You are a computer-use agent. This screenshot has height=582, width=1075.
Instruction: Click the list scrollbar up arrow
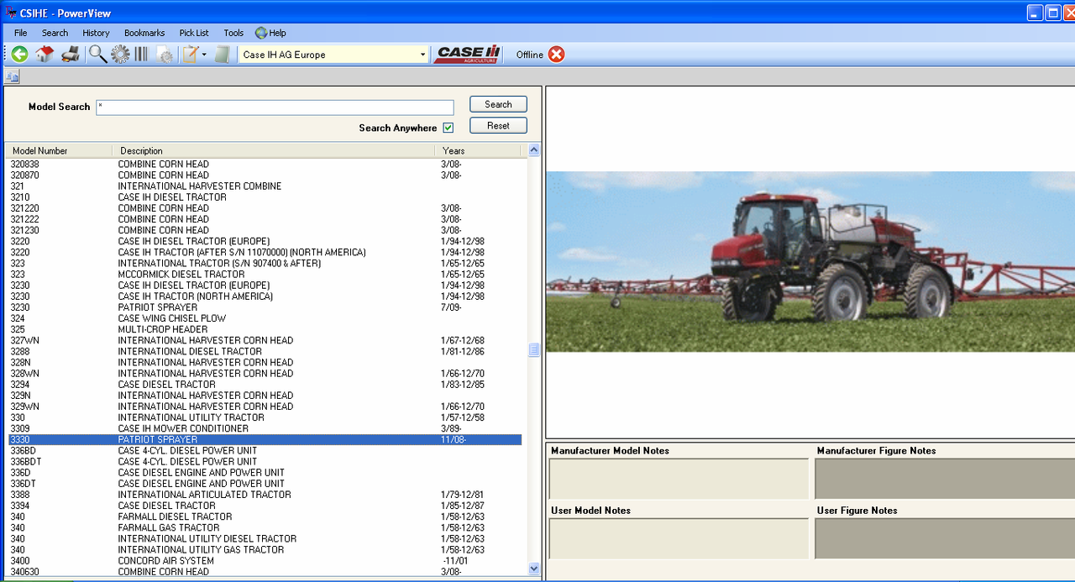tap(533, 150)
